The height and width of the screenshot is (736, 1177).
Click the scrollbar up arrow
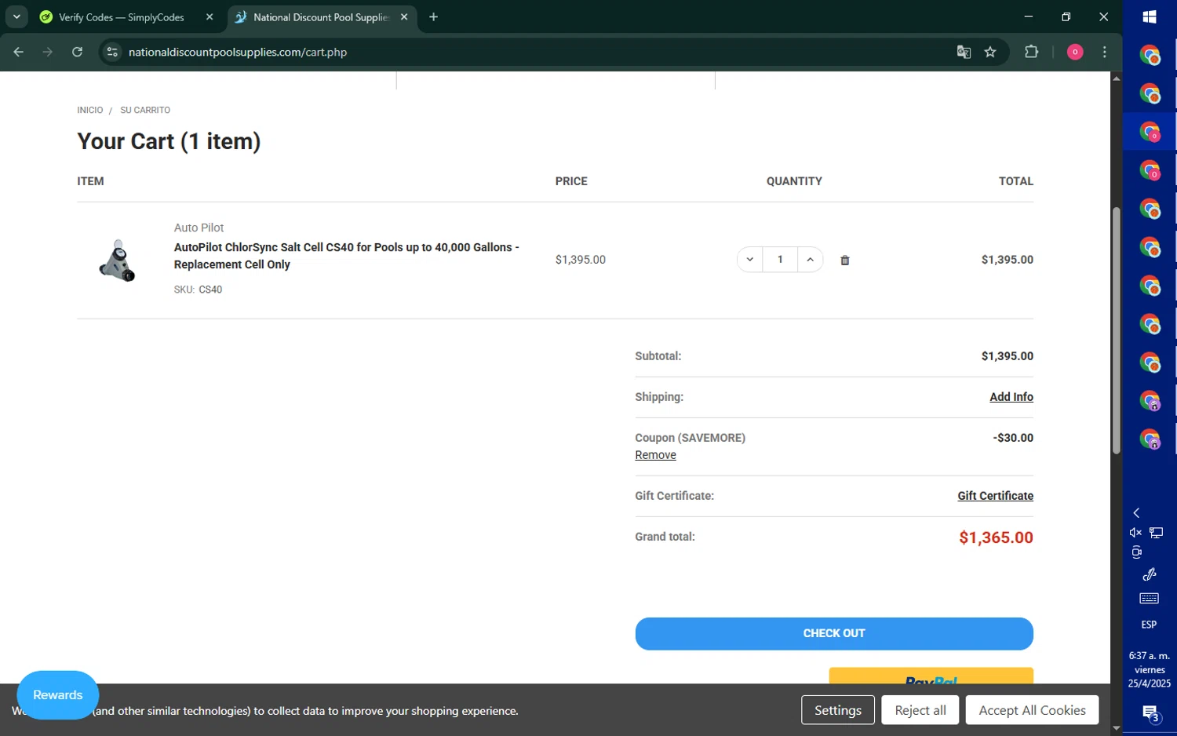[1116, 78]
